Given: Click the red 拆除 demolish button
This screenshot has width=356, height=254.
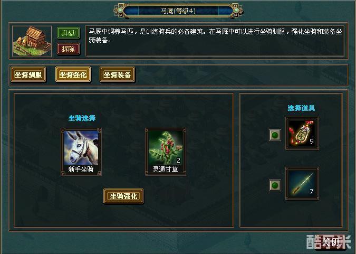Looking at the screenshot, I should [x=68, y=49].
